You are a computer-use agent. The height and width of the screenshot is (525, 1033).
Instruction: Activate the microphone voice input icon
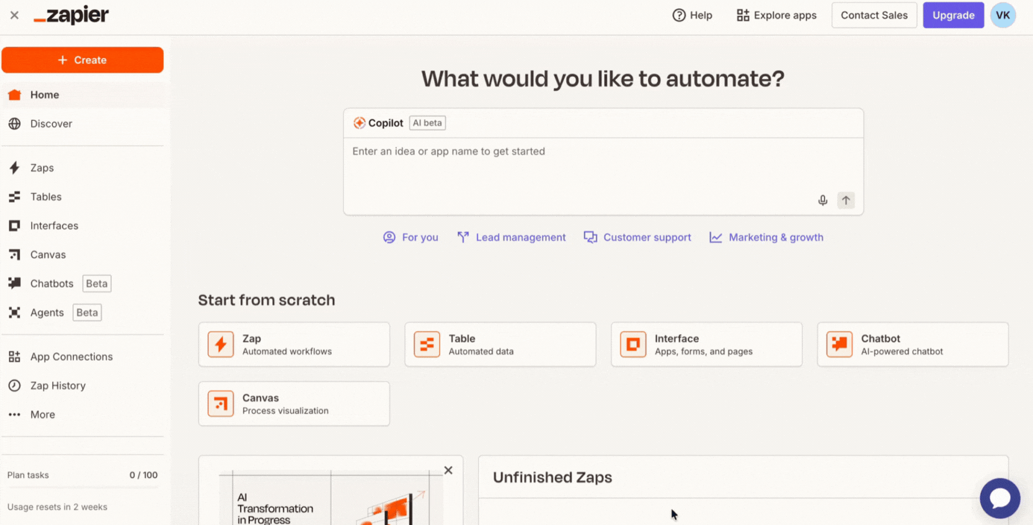(x=823, y=200)
